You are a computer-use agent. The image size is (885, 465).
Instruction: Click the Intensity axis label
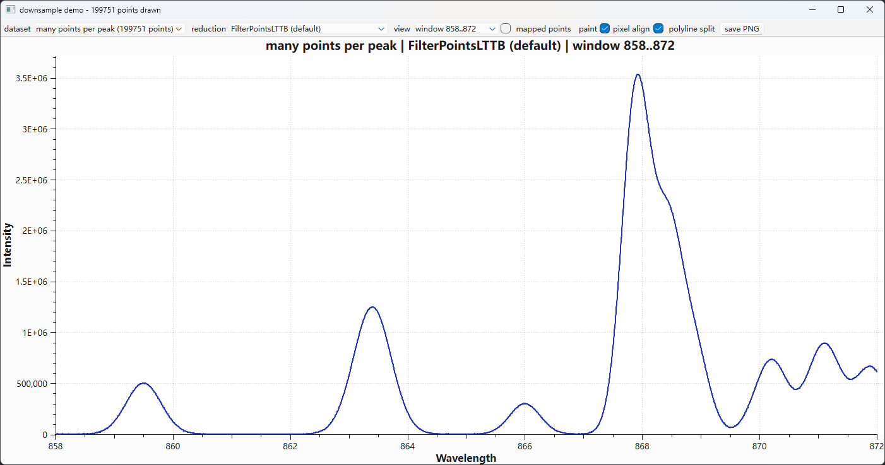click(x=8, y=245)
